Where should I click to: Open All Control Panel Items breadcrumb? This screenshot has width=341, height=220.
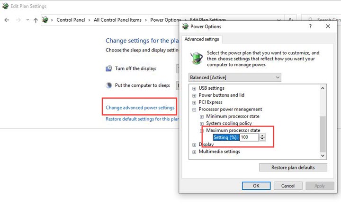click(117, 20)
